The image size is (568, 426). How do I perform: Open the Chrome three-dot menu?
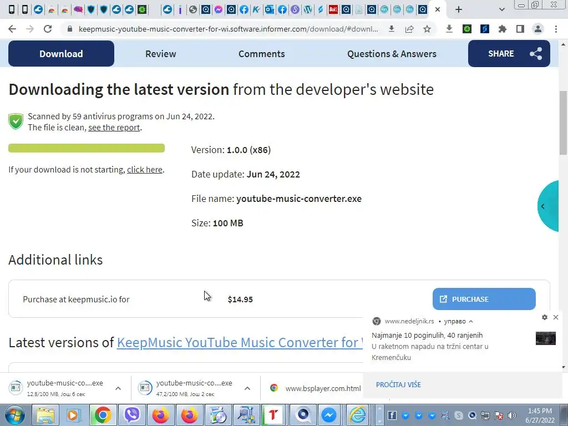click(x=556, y=29)
